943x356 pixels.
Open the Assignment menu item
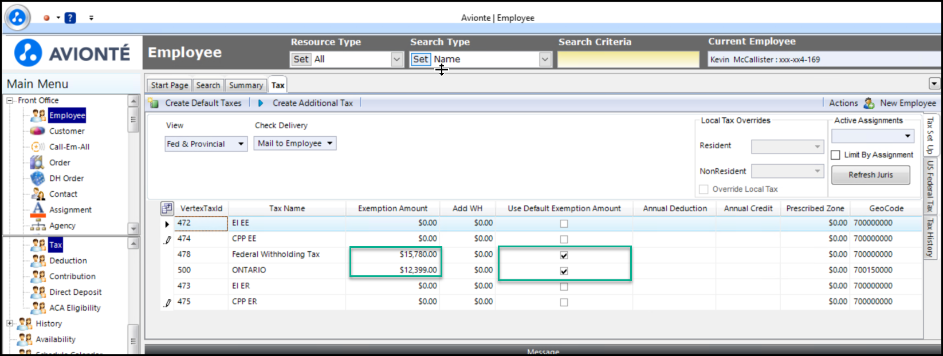pyautogui.click(x=70, y=209)
